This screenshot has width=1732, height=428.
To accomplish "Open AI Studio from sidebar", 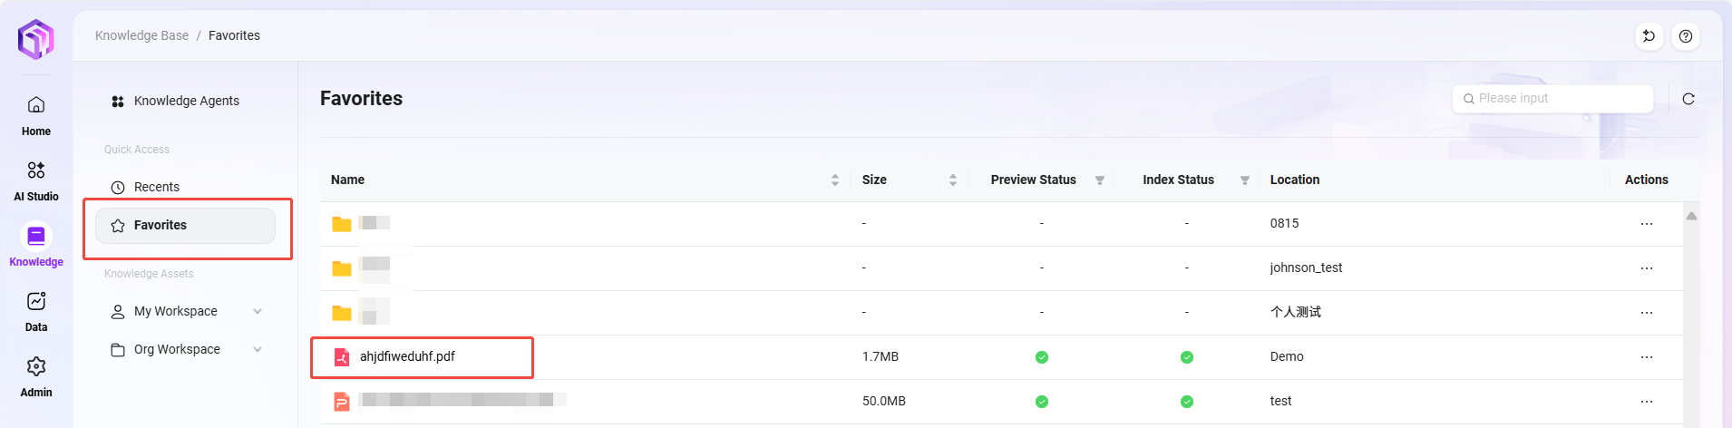I will (36, 181).
